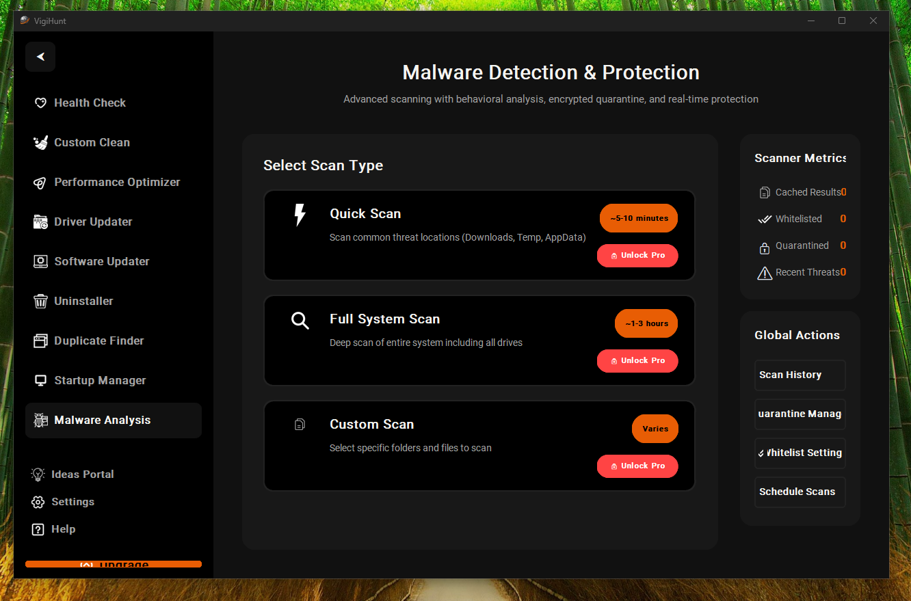The image size is (911, 601).
Task: Click the "Recent Threats" metric label
Action: (808, 273)
